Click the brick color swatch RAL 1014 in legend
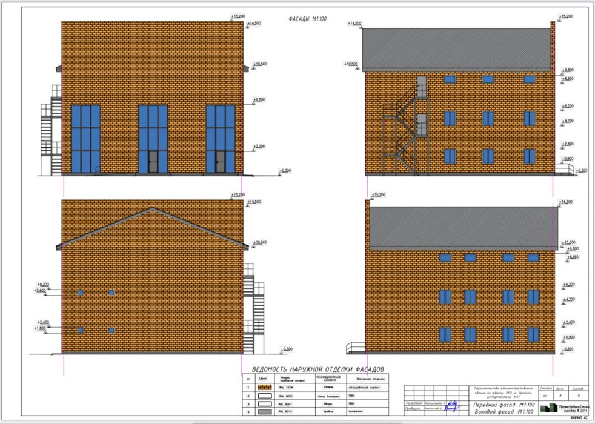 tap(265, 387)
